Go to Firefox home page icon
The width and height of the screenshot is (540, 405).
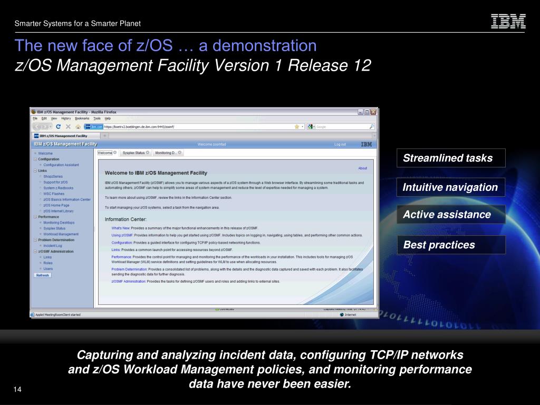78,127
